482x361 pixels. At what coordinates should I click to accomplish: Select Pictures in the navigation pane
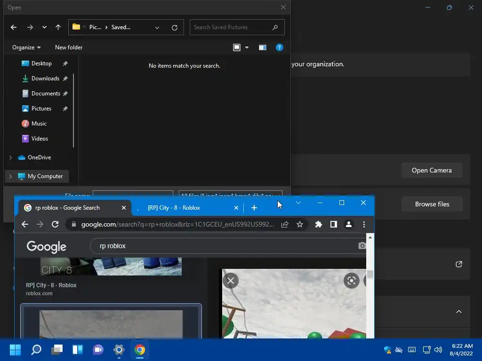tap(41, 109)
